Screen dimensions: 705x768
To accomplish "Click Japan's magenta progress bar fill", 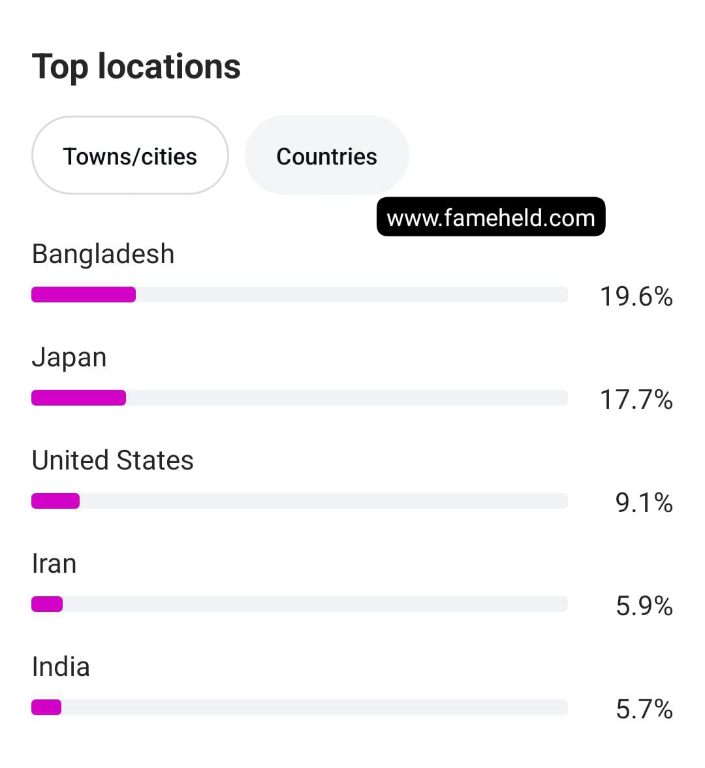I will (78, 398).
